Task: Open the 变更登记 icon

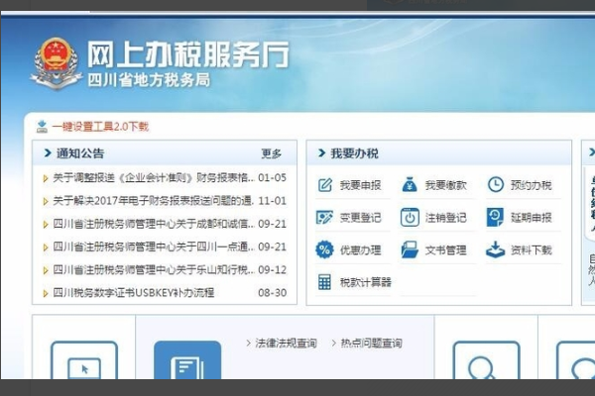Action: click(324, 218)
